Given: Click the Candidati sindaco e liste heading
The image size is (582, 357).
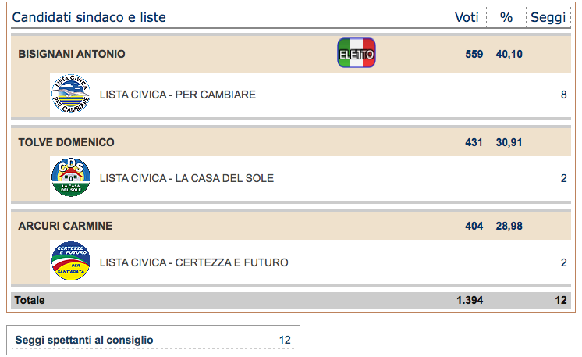Looking at the screenshot, I should [x=89, y=17].
